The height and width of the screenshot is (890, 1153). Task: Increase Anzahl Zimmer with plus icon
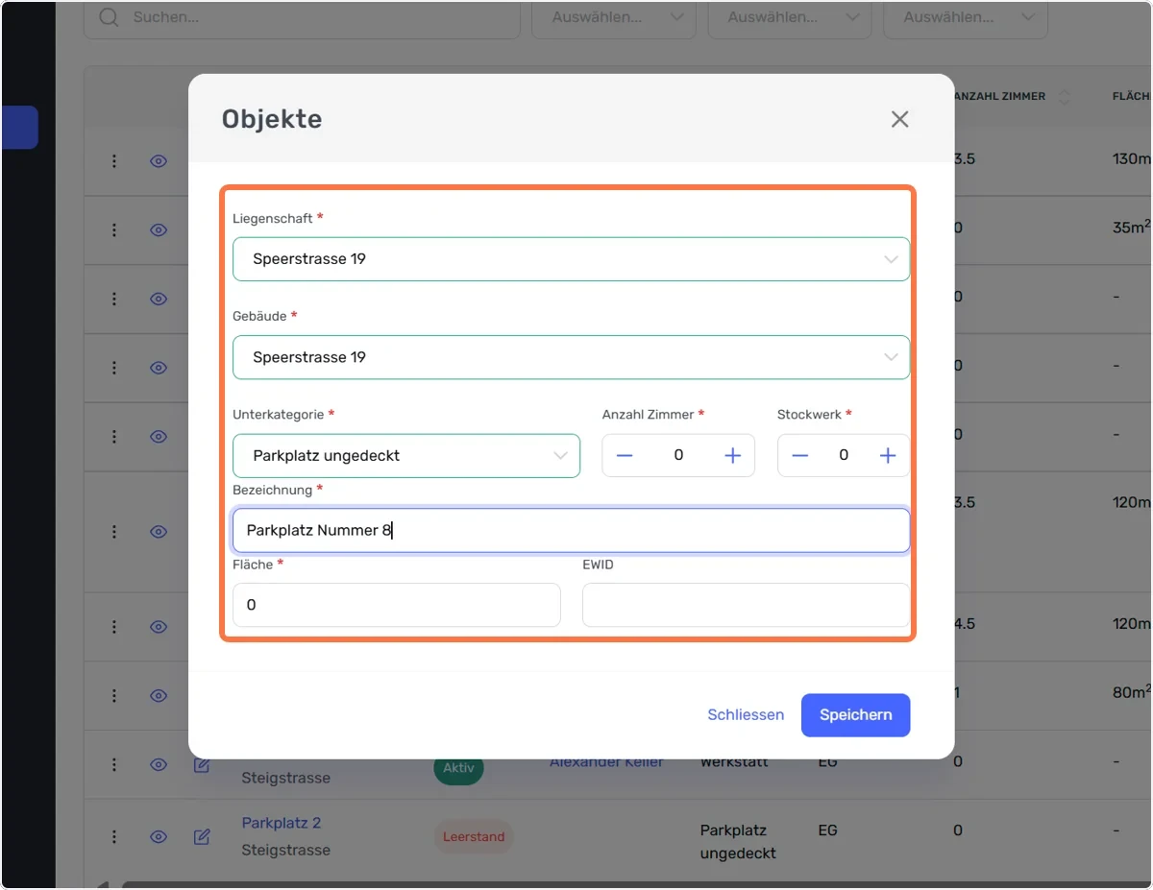pyautogui.click(x=732, y=455)
